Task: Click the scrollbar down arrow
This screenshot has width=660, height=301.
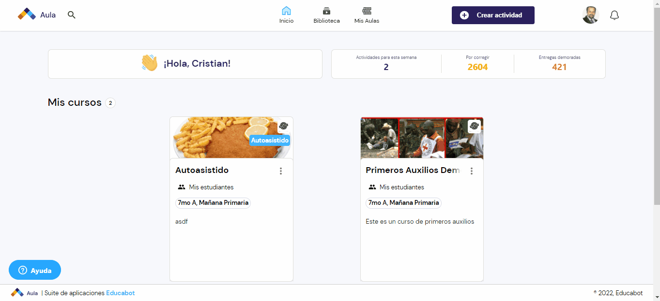Action: point(656,297)
